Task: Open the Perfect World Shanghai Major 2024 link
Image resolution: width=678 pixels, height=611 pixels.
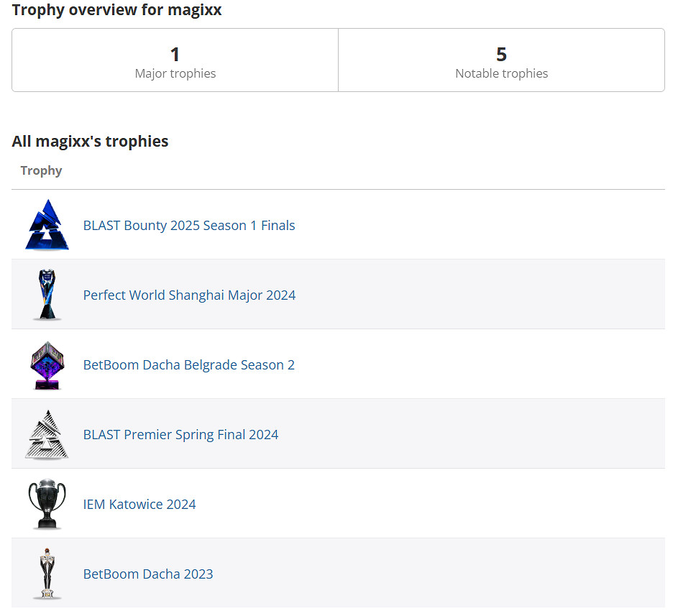Action: (189, 295)
